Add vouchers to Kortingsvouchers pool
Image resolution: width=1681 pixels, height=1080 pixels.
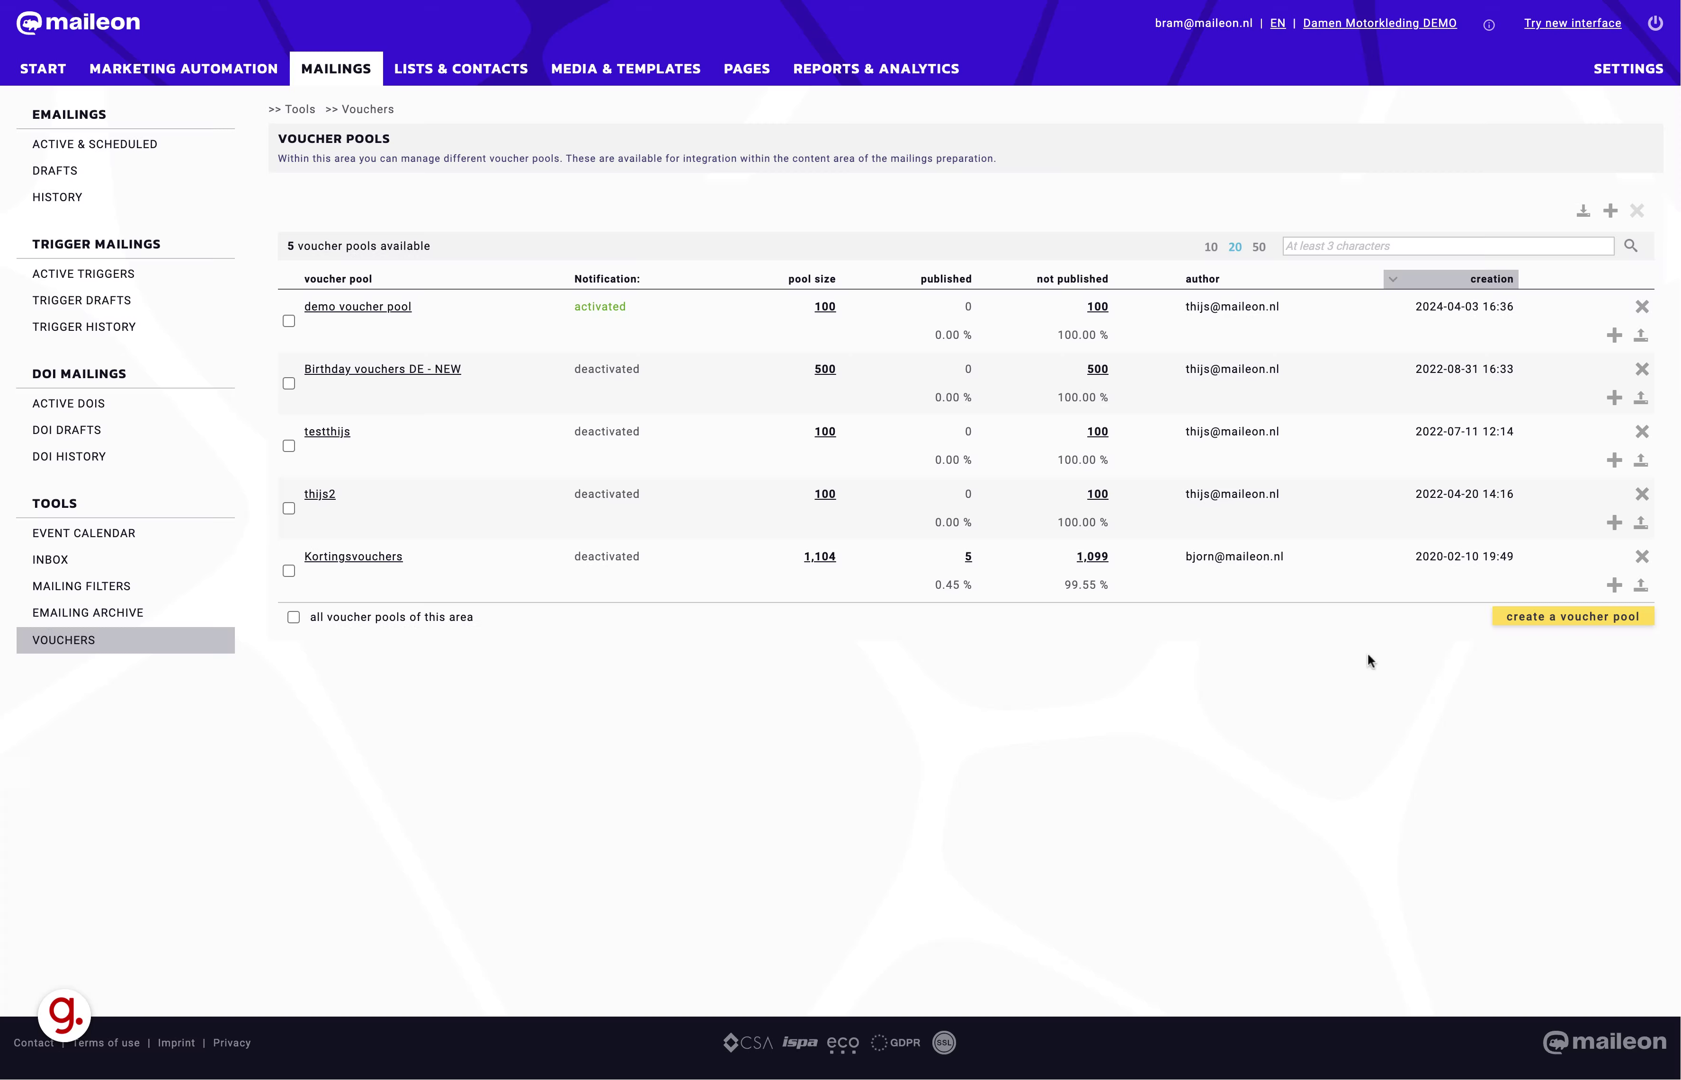click(x=1614, y=585)
